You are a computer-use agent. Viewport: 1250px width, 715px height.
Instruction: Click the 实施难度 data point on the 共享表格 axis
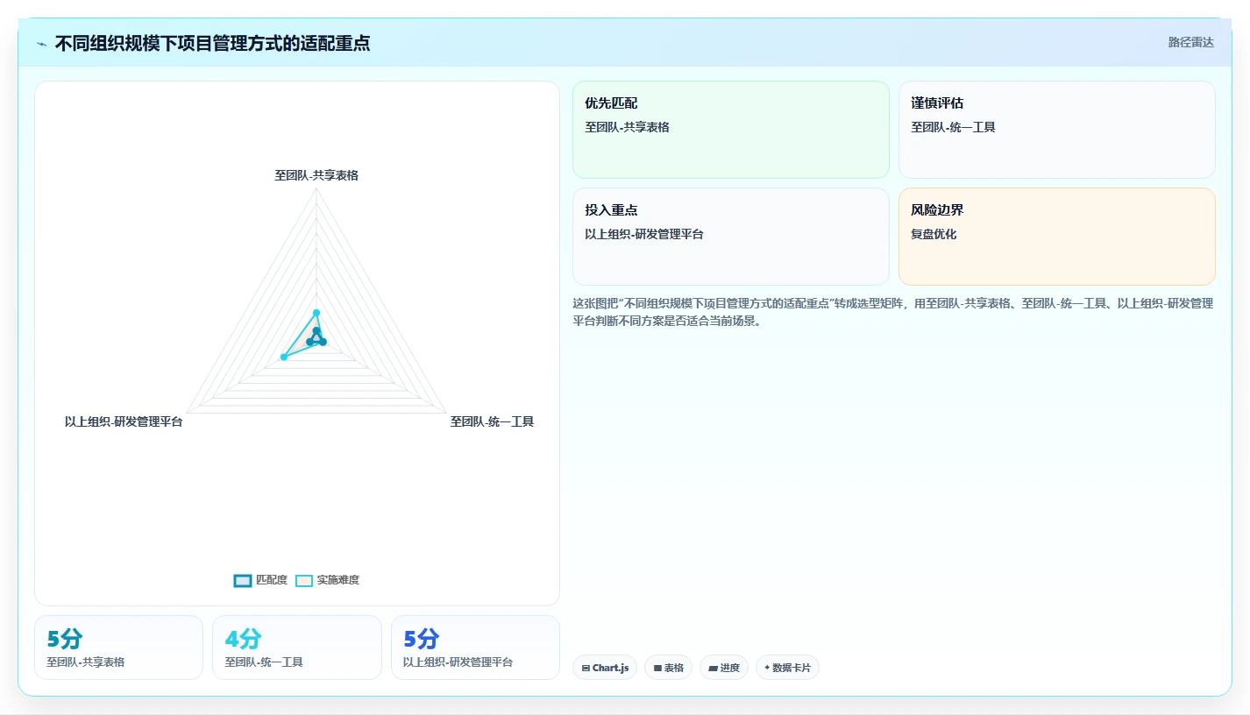tap(316, 313)
